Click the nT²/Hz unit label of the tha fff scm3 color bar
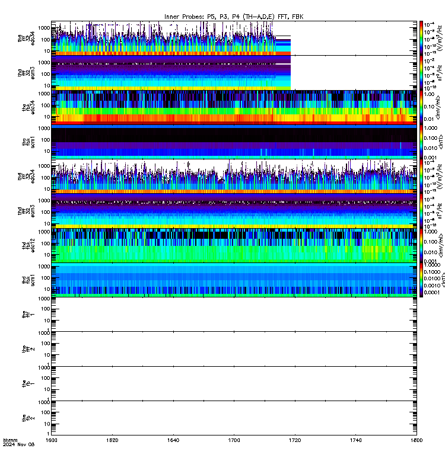This screenshot has height=474, width=445. pos(440,72)
